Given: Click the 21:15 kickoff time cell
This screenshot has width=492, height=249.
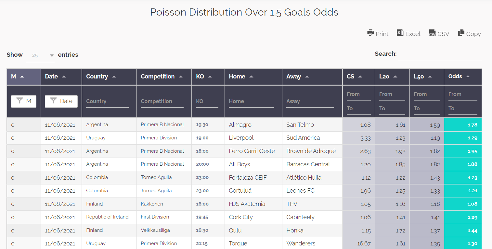Looking at the screenshot, I should coord(208,243).
